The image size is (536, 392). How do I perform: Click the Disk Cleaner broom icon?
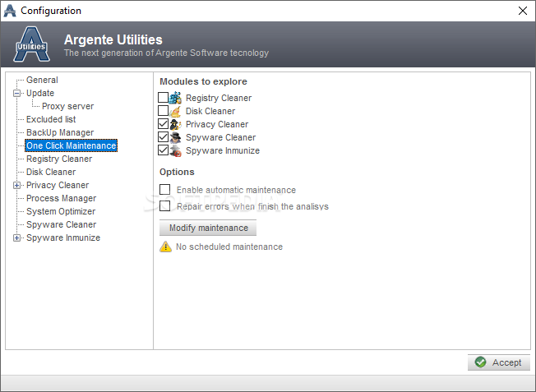(175, 111)
